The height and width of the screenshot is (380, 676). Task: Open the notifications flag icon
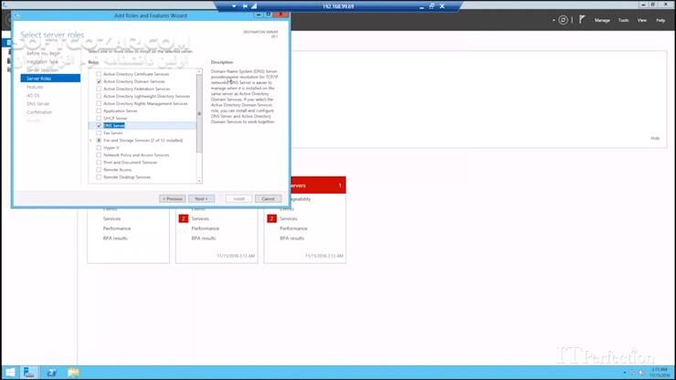click(x=580, y=20)
